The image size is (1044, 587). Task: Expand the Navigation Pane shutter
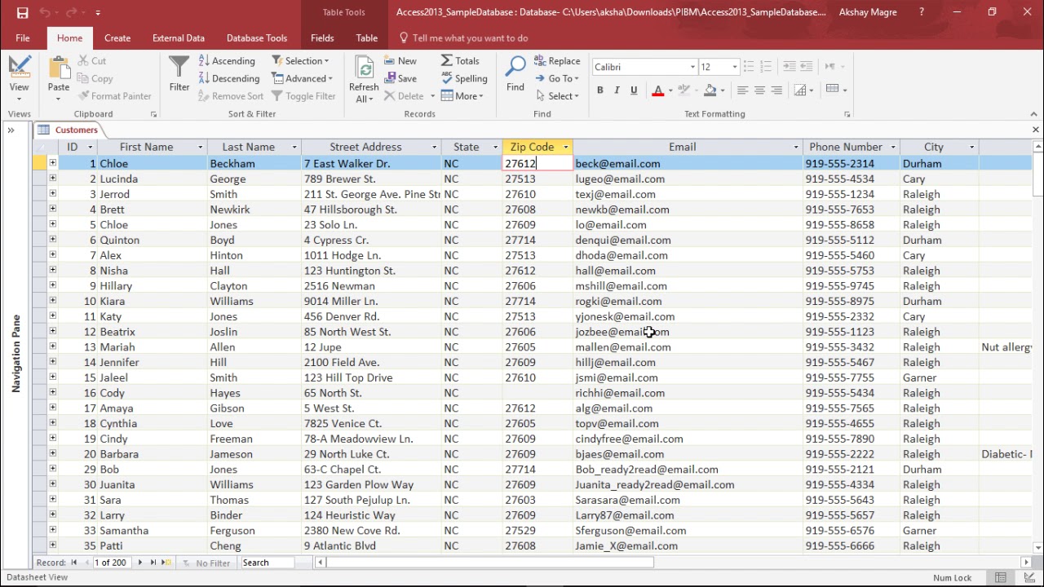coord(11,130)
